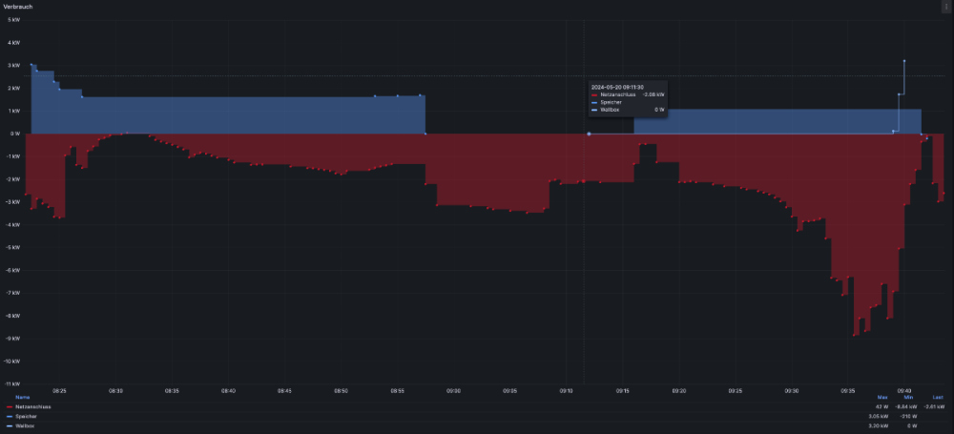The image size is (954, 434).
Task: Toggle Wallbox series visibility in legend
Action: pos(25,425)
